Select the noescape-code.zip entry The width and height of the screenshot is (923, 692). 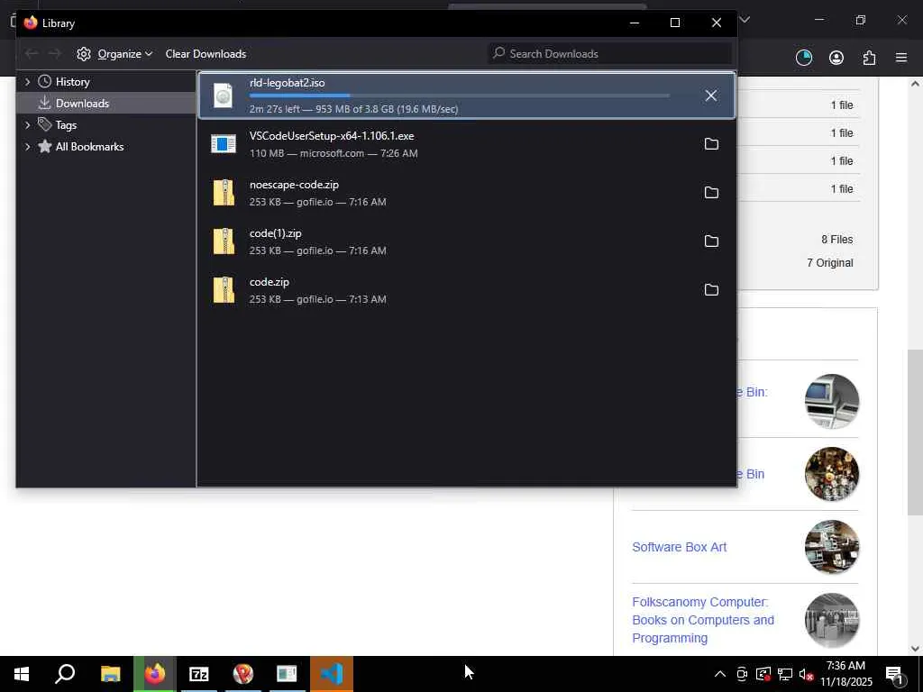[467, 193]
